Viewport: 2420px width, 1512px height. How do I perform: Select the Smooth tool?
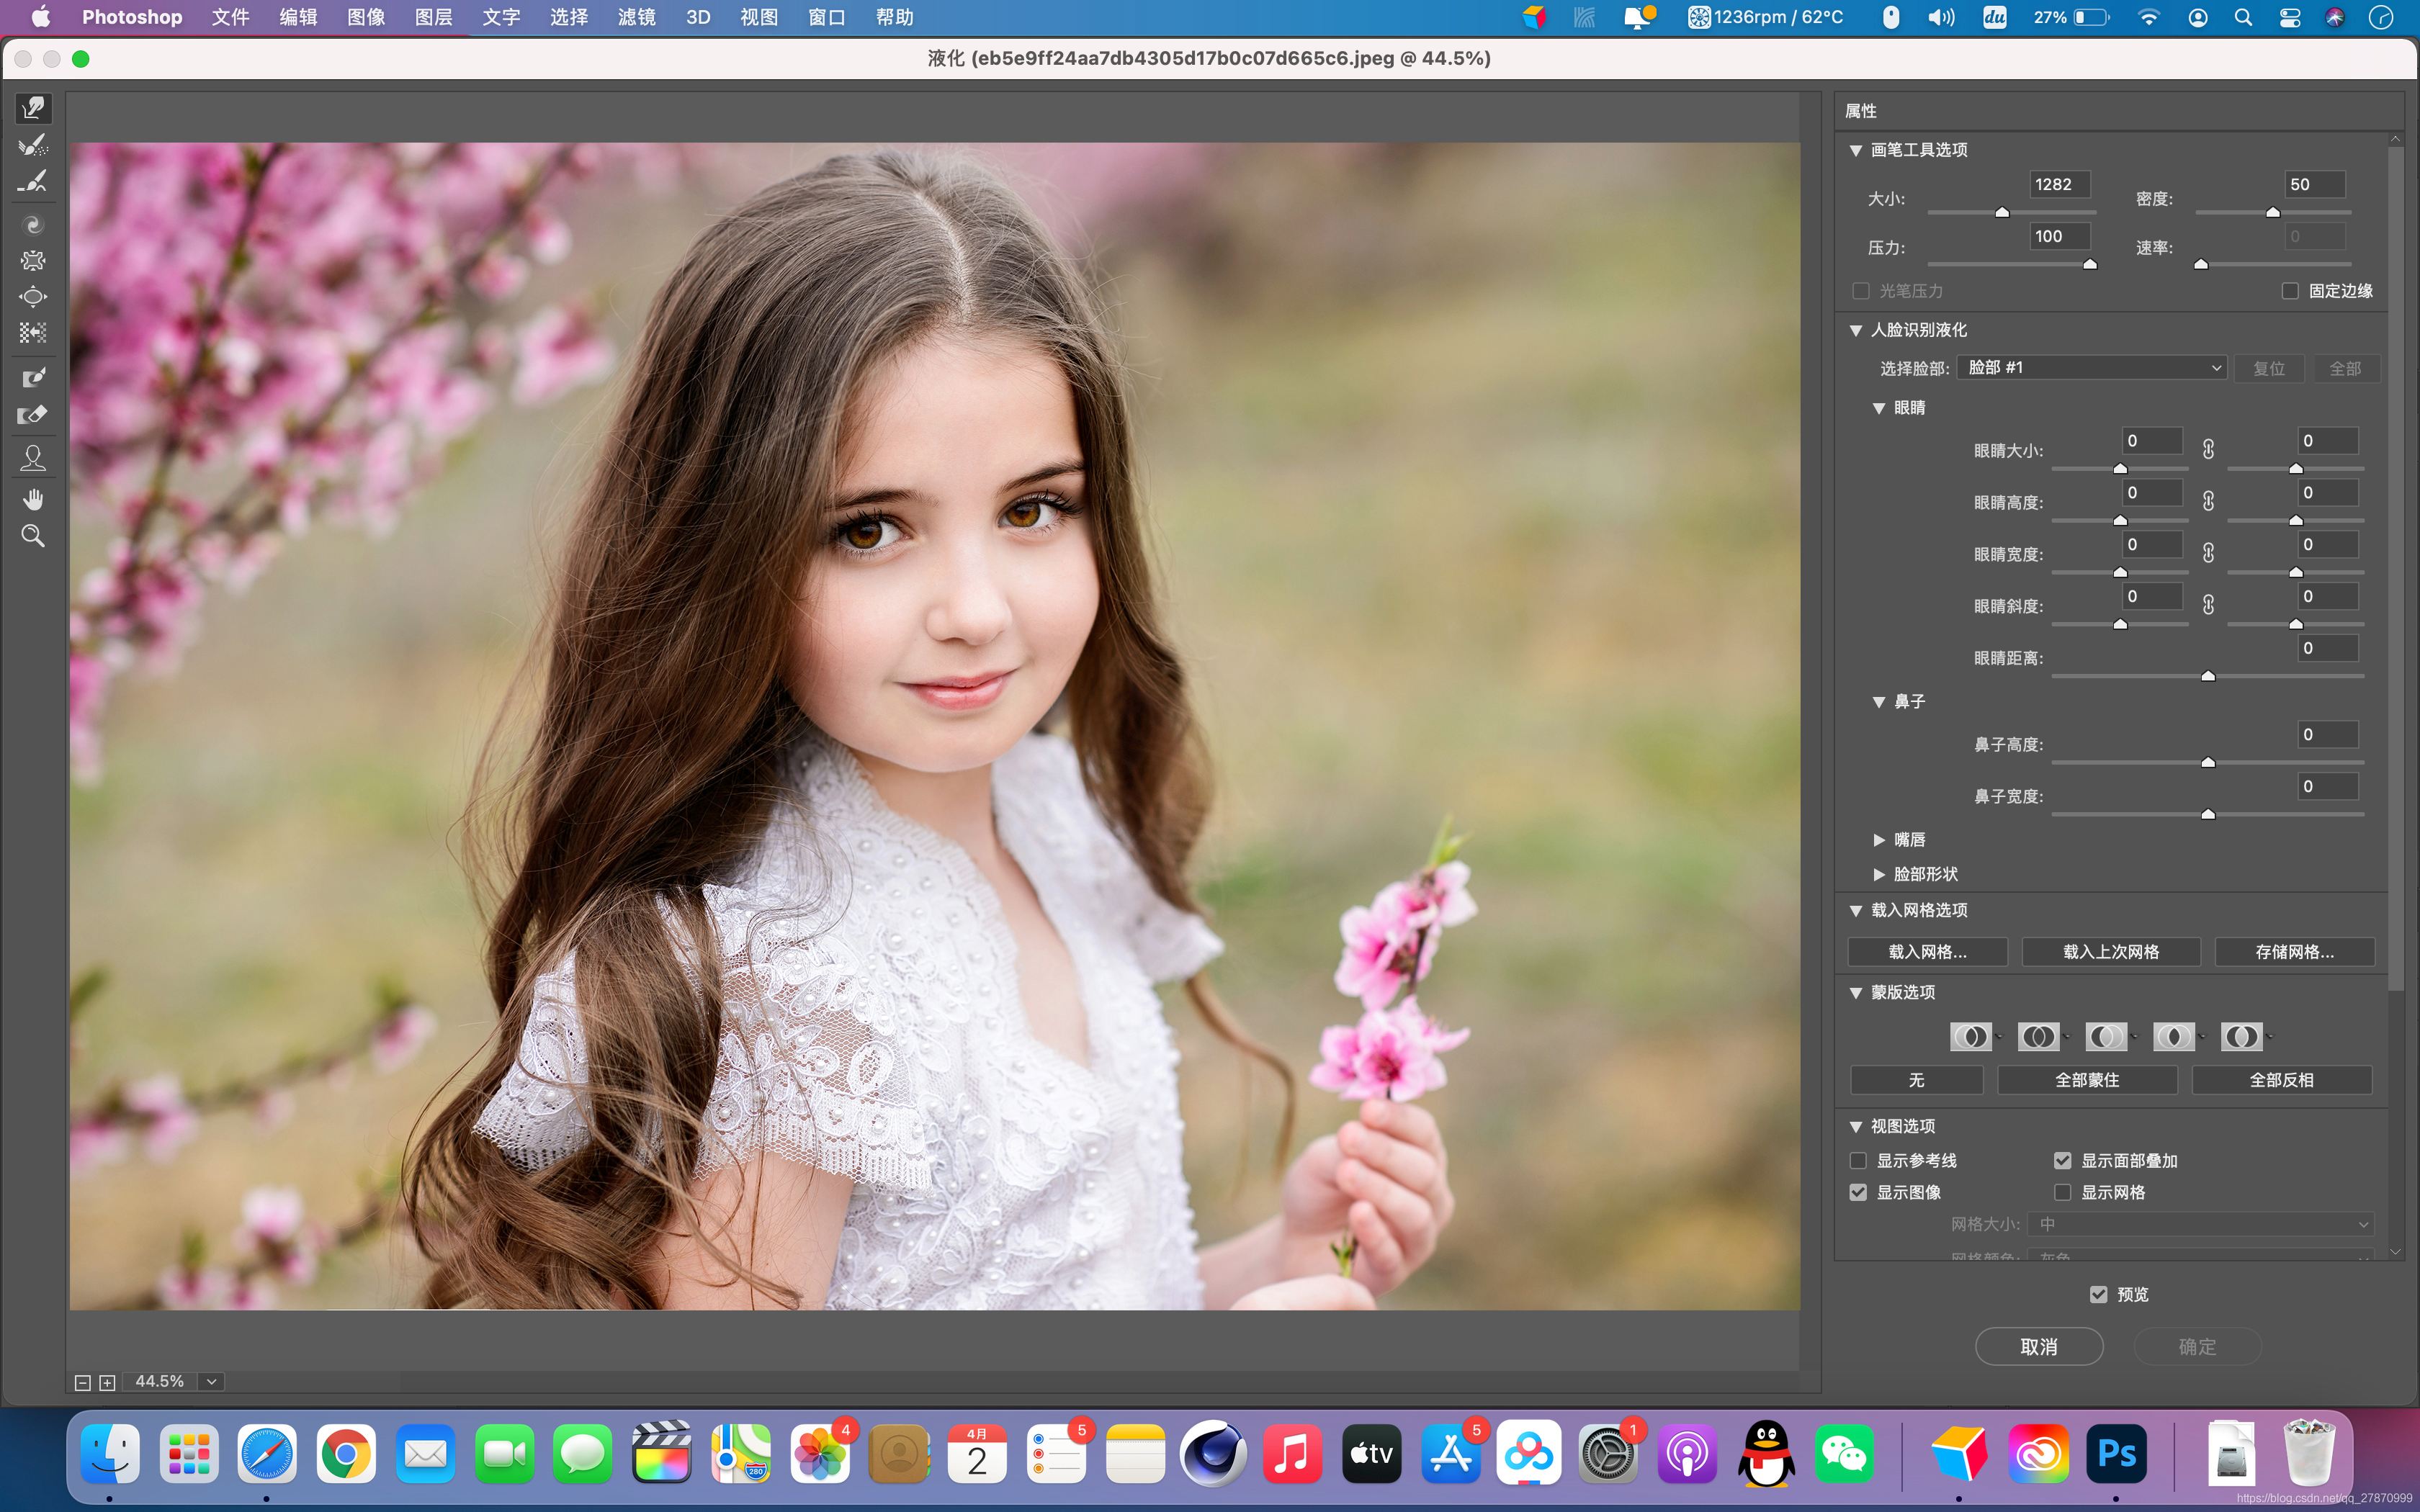coord(33,181)
